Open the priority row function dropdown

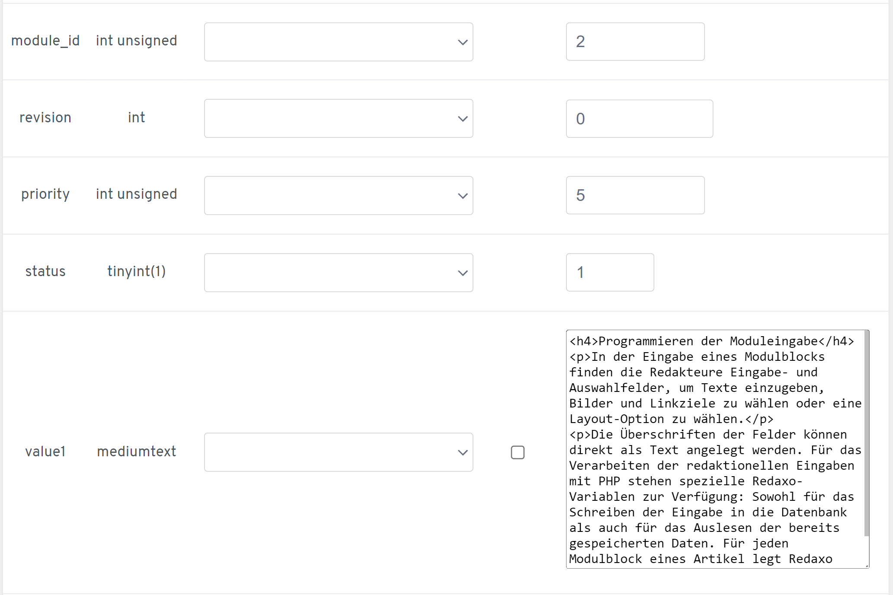coord(338,195)
